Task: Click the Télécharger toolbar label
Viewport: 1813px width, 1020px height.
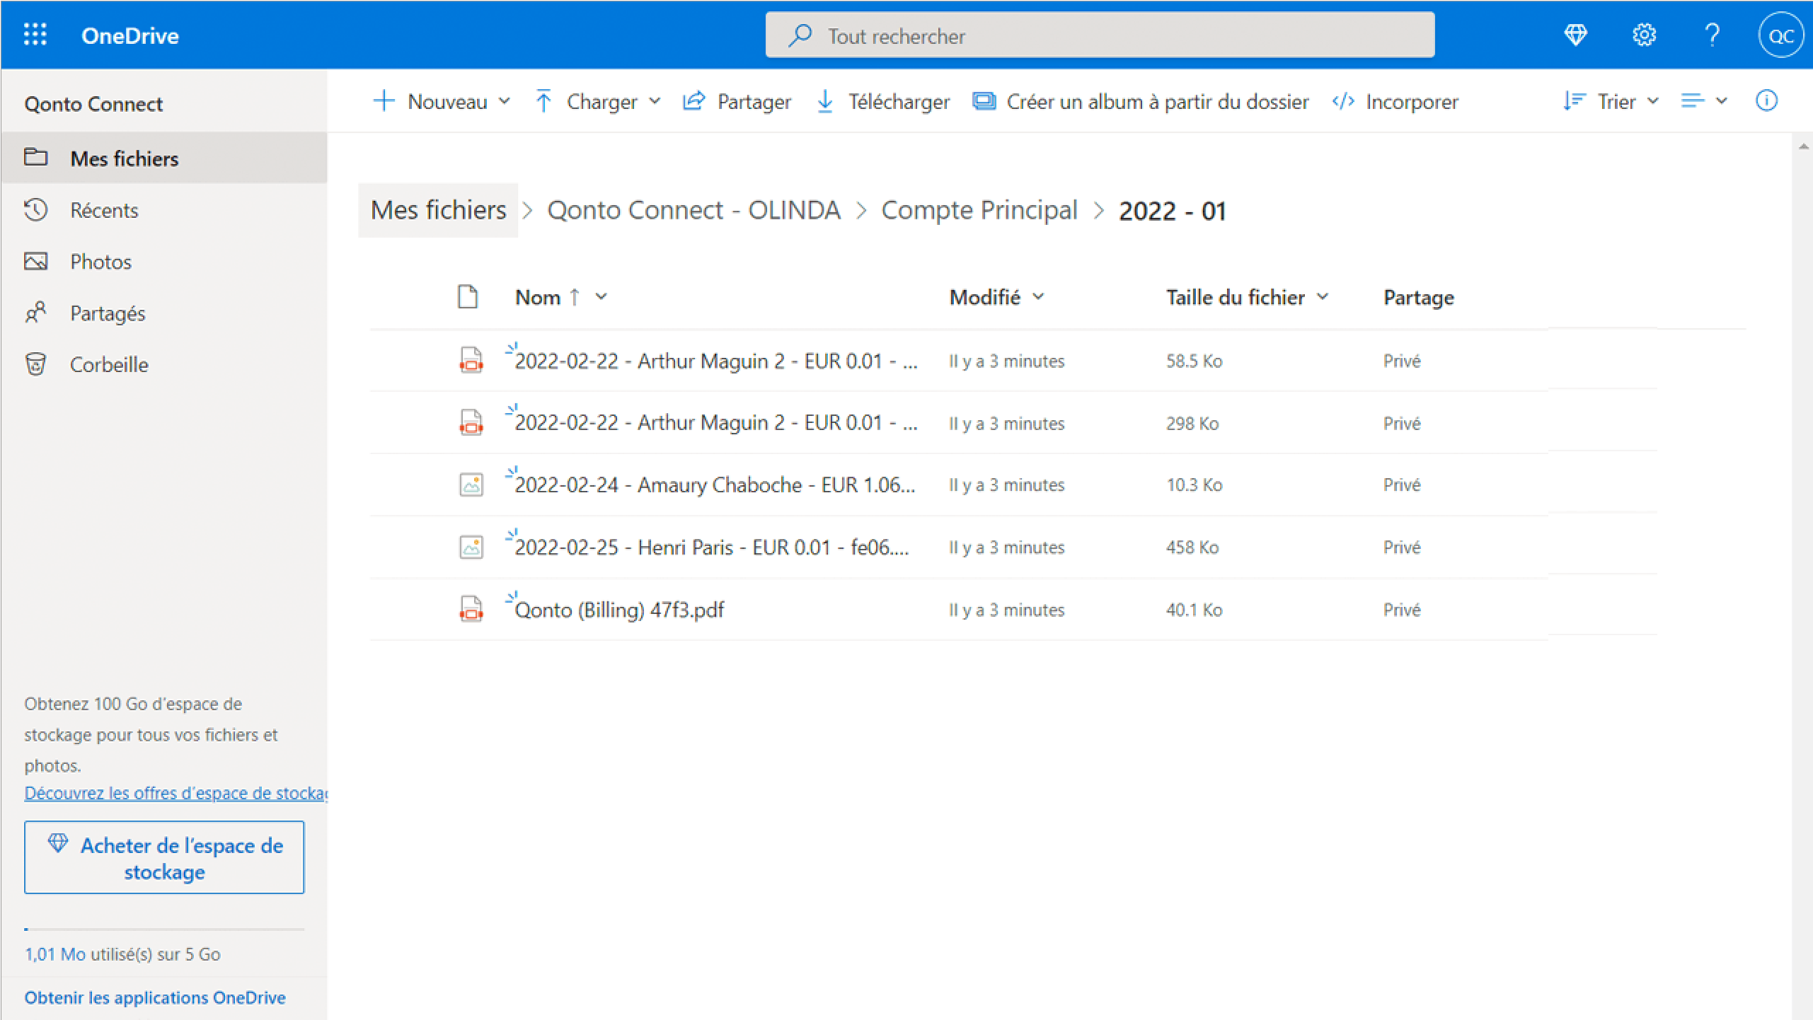Action: (x=899, y=102)
